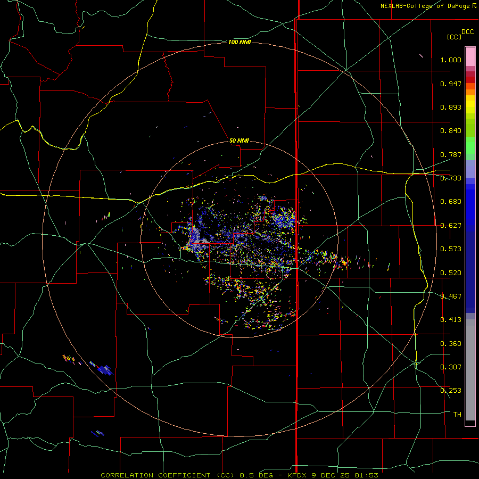Image resolution: width=479 pixels, height=479 pixels.
Task: Click the NEXLAB-College of DuPage title text
Action: [x=428, y=6]
